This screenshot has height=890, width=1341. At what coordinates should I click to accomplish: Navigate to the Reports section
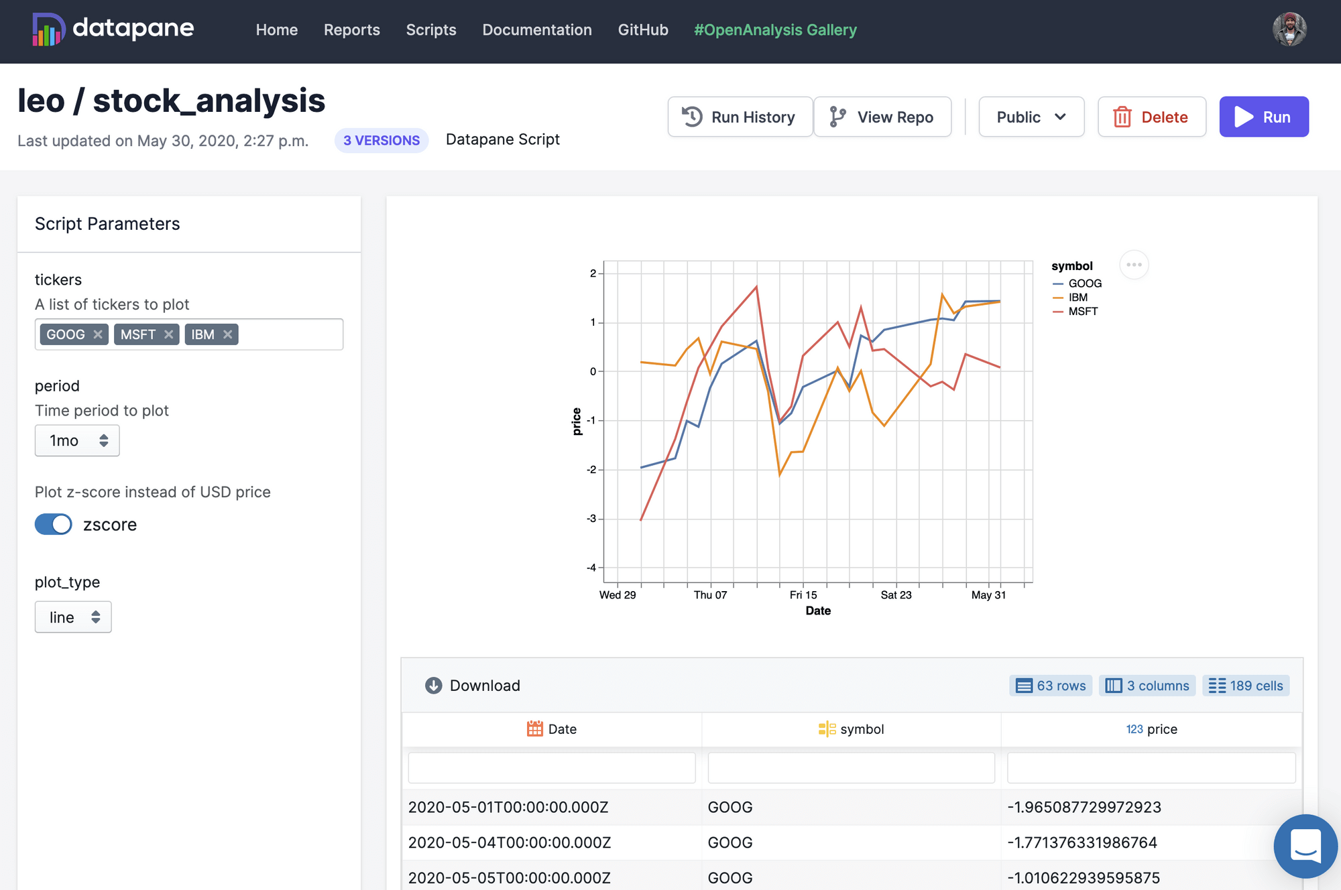pos(351,30)
